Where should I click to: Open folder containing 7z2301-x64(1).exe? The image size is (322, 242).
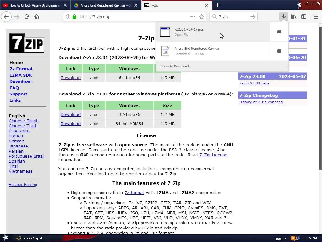click(x=279, y=32)
